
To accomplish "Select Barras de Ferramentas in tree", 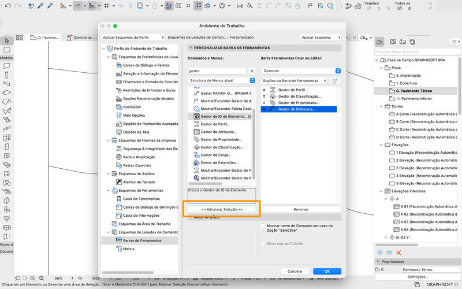I will 139,240.
